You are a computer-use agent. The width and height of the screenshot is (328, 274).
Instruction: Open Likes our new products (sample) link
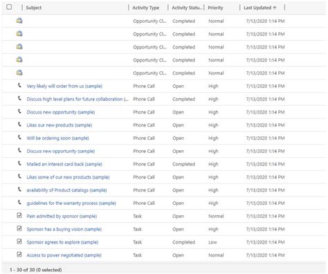tap(60, 125)
